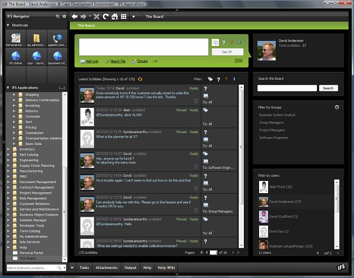The width and height of the screenshot is (354, 278).
Task: Filter scribbles by question type
Action: (219, 79)
